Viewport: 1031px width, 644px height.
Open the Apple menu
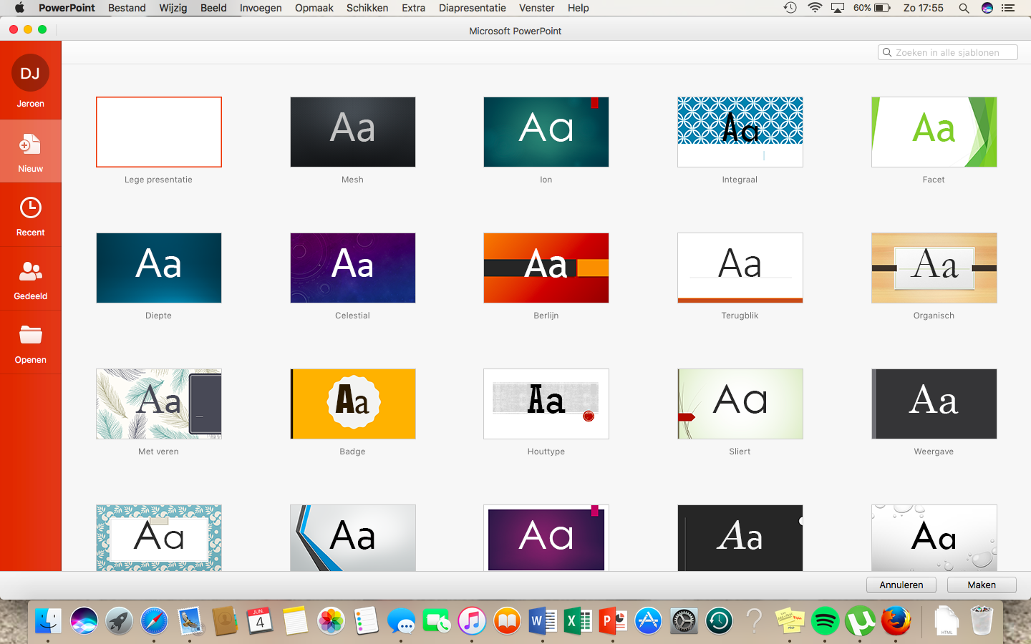pos(19,8)
